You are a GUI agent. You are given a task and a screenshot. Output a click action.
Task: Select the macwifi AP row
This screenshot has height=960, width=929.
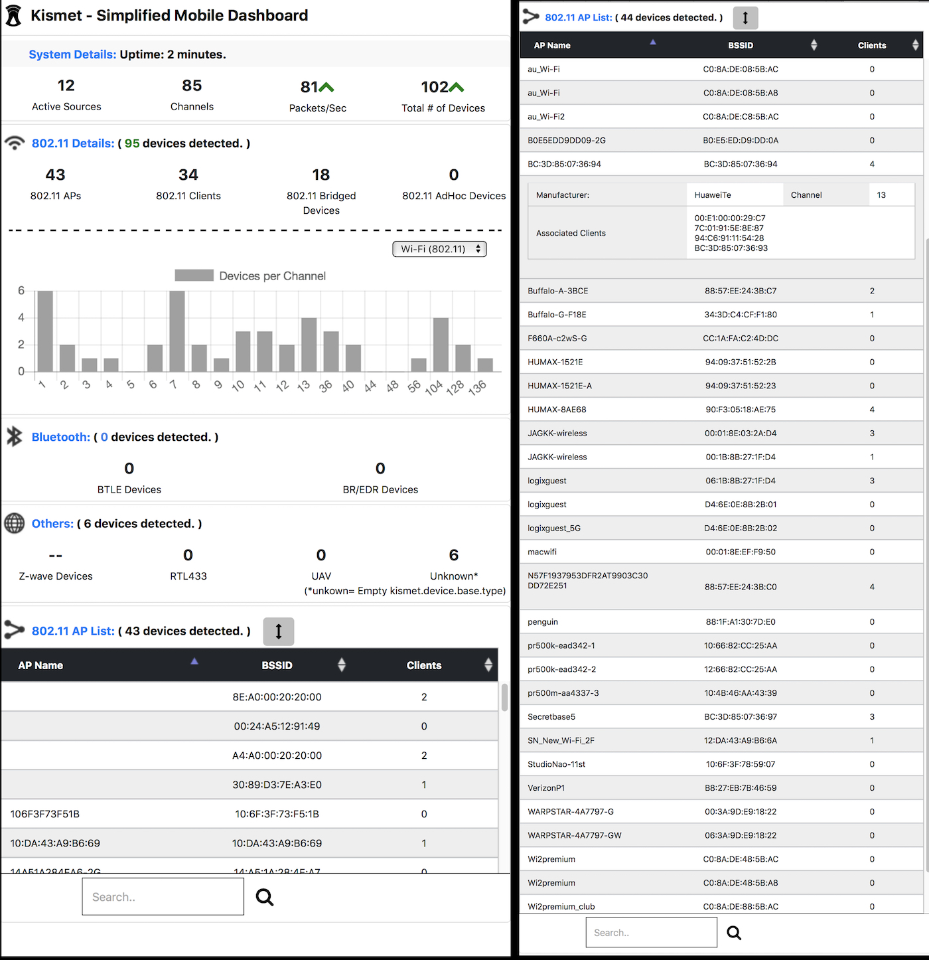[x=722, y=552]
